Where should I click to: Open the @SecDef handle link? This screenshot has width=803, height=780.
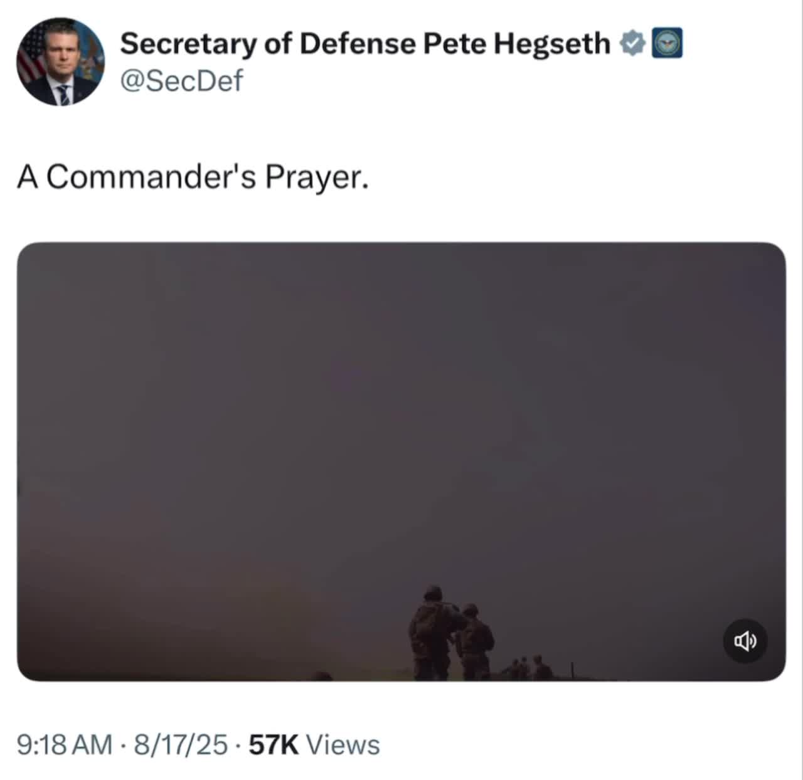click(181, 81)
